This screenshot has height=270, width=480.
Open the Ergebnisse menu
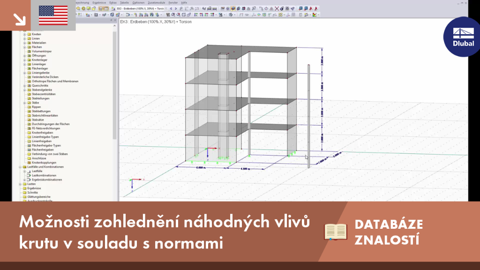[99, 3]
